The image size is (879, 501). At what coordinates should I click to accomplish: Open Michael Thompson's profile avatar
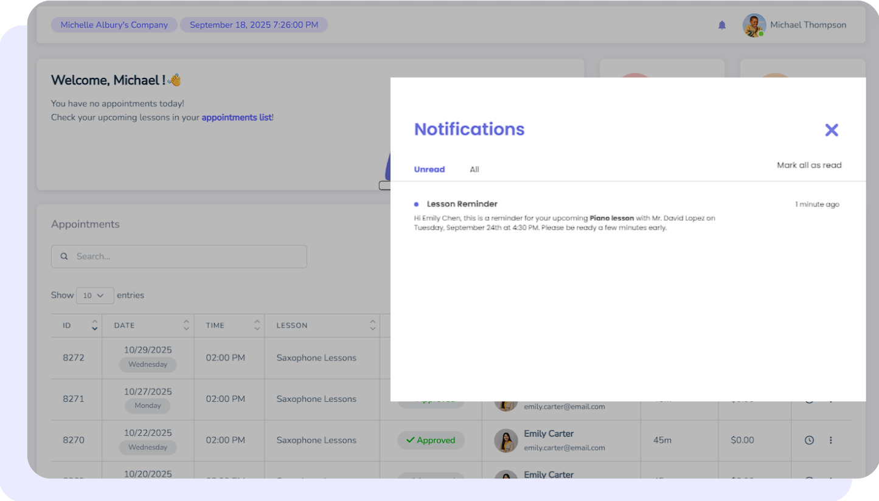coord(754,26)
